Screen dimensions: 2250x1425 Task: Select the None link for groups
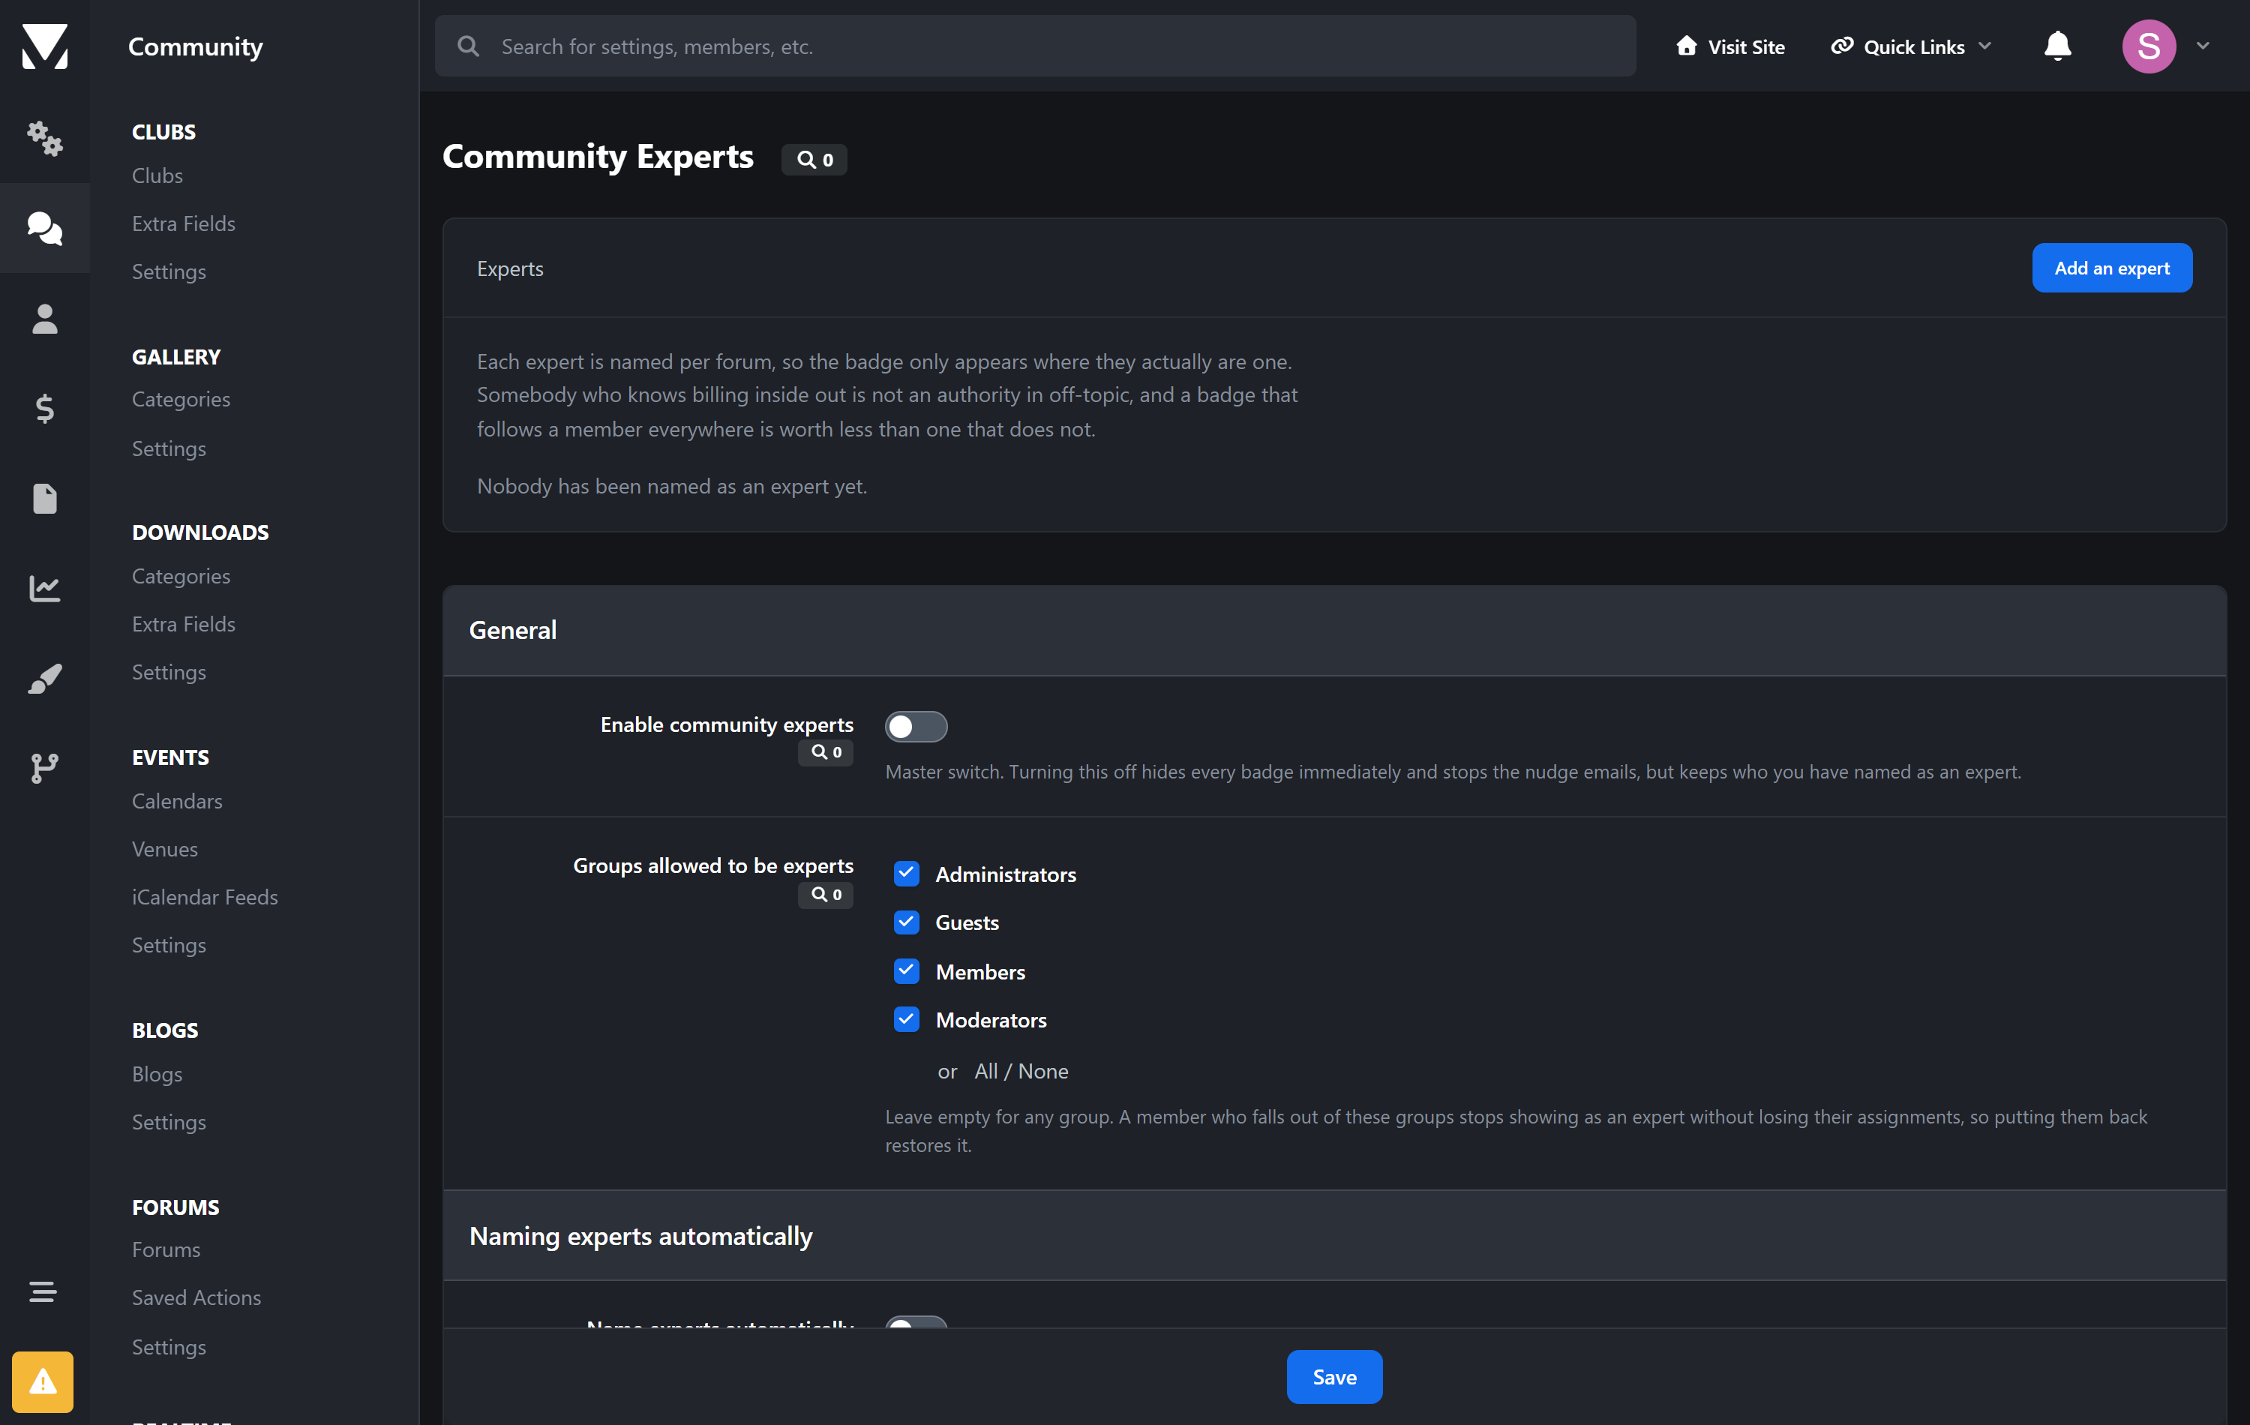tap(1042, 1072)
